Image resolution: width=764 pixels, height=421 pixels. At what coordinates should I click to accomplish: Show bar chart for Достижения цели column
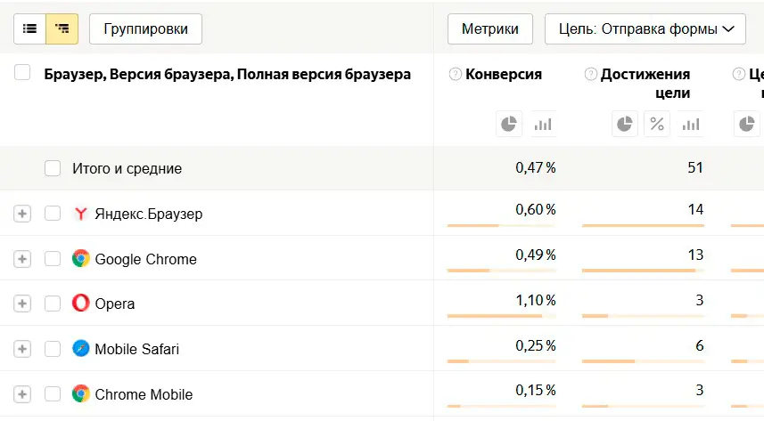click(689, 124)
